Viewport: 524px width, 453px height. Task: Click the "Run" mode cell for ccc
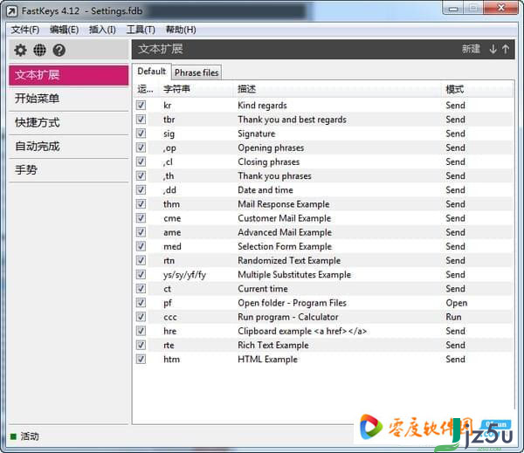[x=453, y=317]
